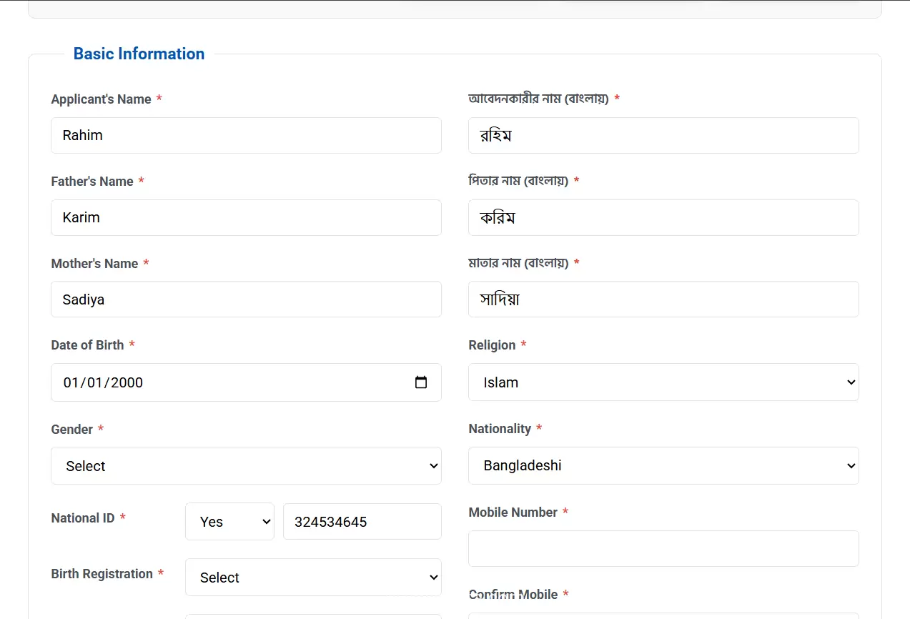The image size is (910, 619).
Task: Click the Date of Birth label
Action: 87,345
